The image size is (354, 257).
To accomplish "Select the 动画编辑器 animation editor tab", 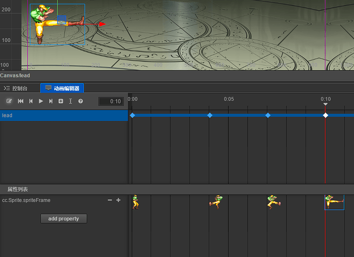I will click(62, 88).
